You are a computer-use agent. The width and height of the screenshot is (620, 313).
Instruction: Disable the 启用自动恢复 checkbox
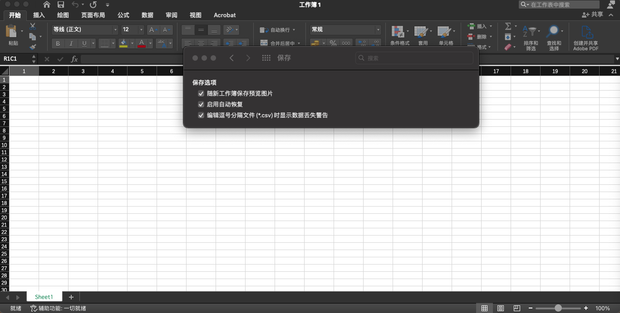click(x=201, y=104)
